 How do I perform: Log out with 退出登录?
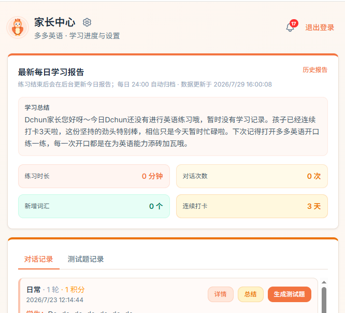(320, 27)
